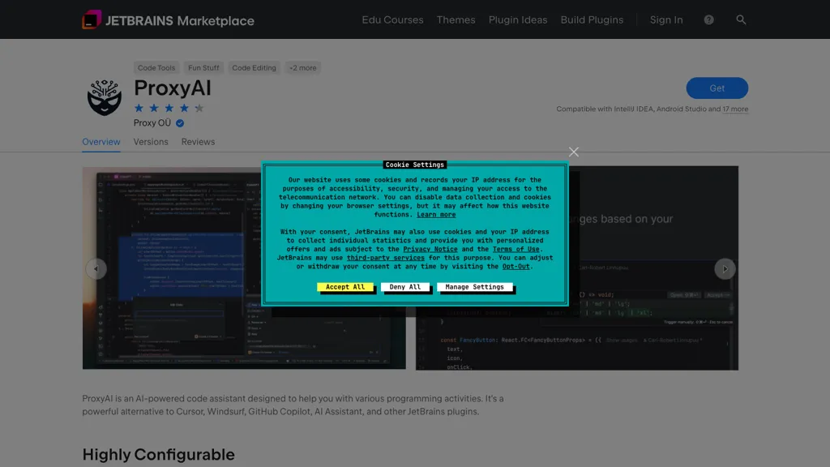Accept All cookies

(347, 287)
